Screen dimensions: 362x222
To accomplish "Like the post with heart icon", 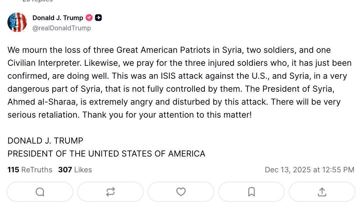I will [x=181, y=192].
